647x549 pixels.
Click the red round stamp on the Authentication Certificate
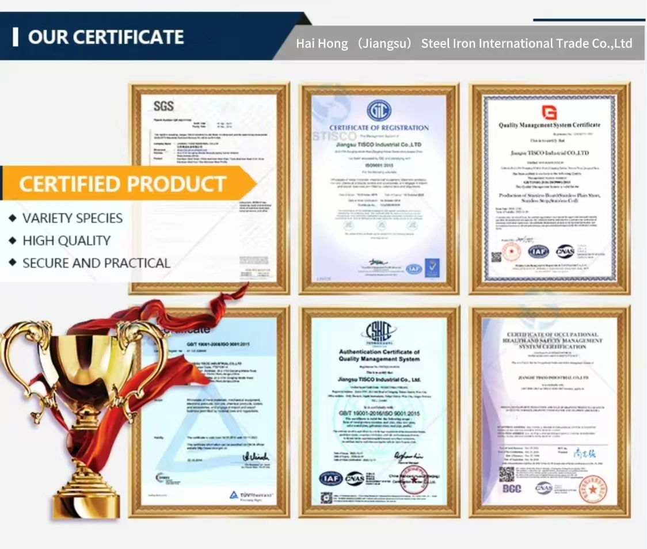tap(414, 479)
